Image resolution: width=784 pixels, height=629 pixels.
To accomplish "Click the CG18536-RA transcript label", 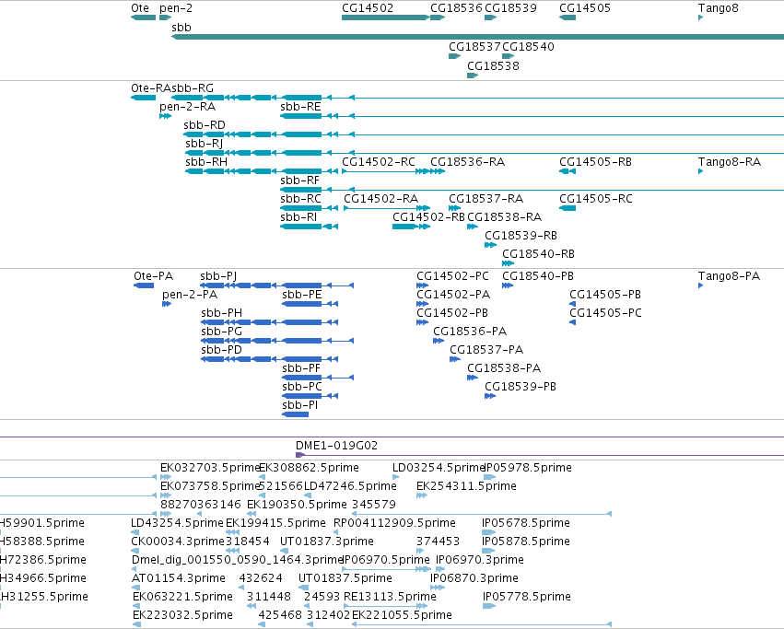I will (x=467, y=162).
